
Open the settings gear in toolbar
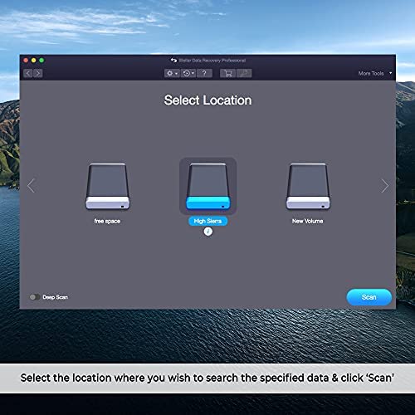click(x=169, y=73)
